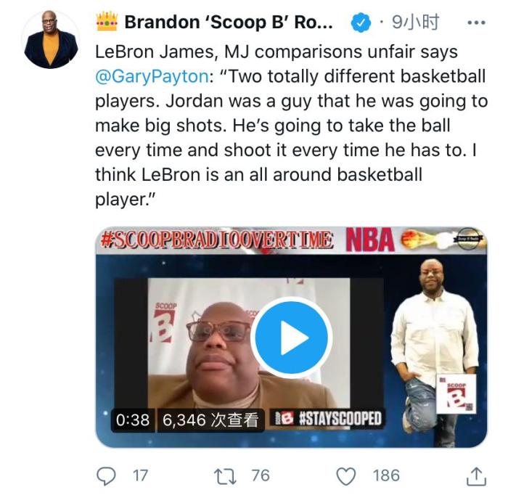Click the #SCOOPBRADIOOVERTIME header in the video
508x503 pixels.
216,240
